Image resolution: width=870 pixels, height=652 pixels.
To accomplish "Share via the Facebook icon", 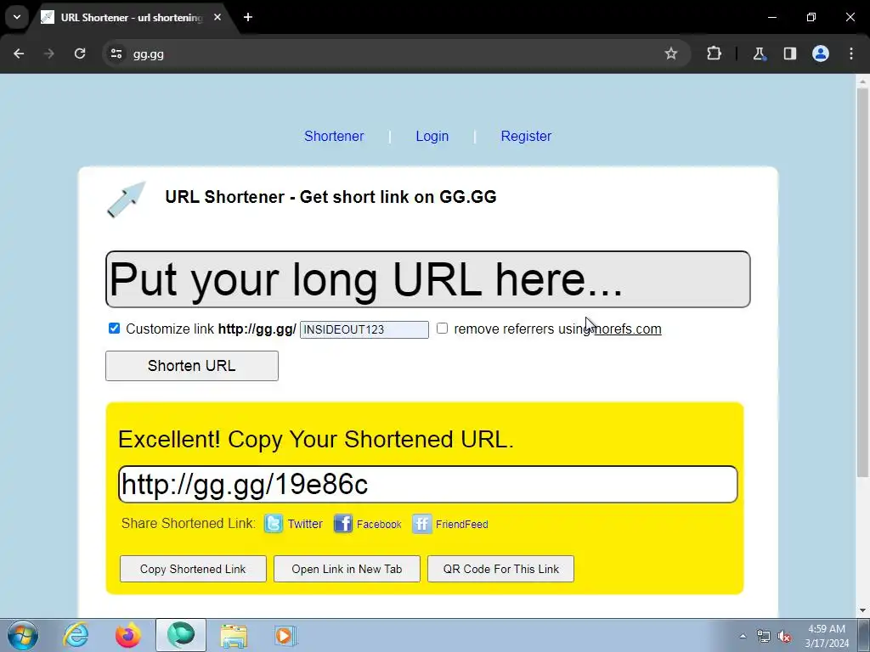I will tap(343, 523).
